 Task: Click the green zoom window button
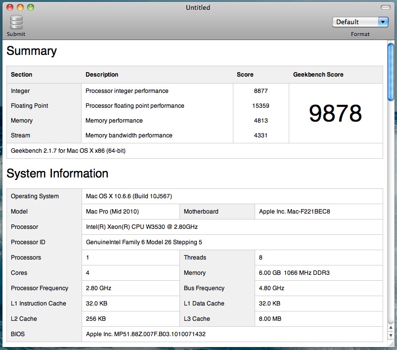[x=31, y=7]
